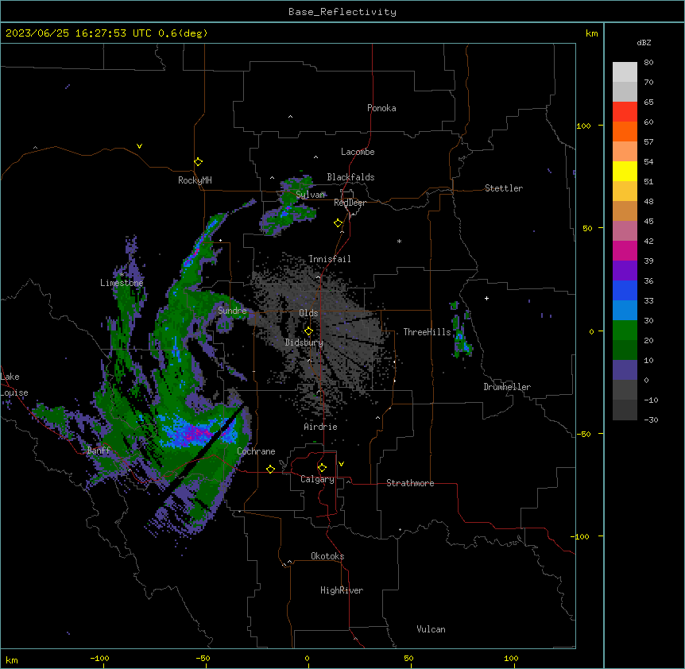Viewport: 685px width, 669px height.
Task: Click the -50 tick on right km axis
Action: [x=583, y=434]
